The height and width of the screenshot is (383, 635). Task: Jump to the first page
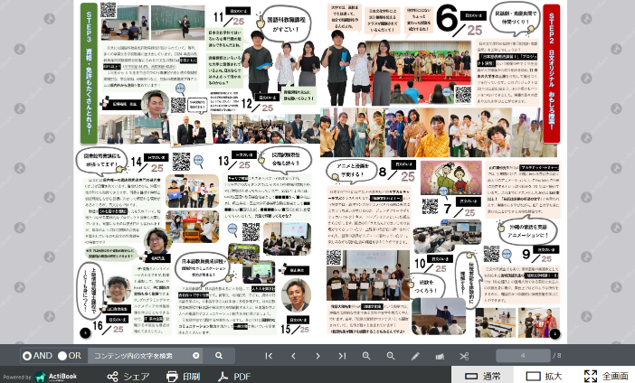269,356
